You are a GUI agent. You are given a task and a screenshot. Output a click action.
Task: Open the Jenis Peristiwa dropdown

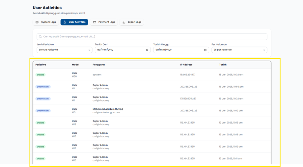64,50
